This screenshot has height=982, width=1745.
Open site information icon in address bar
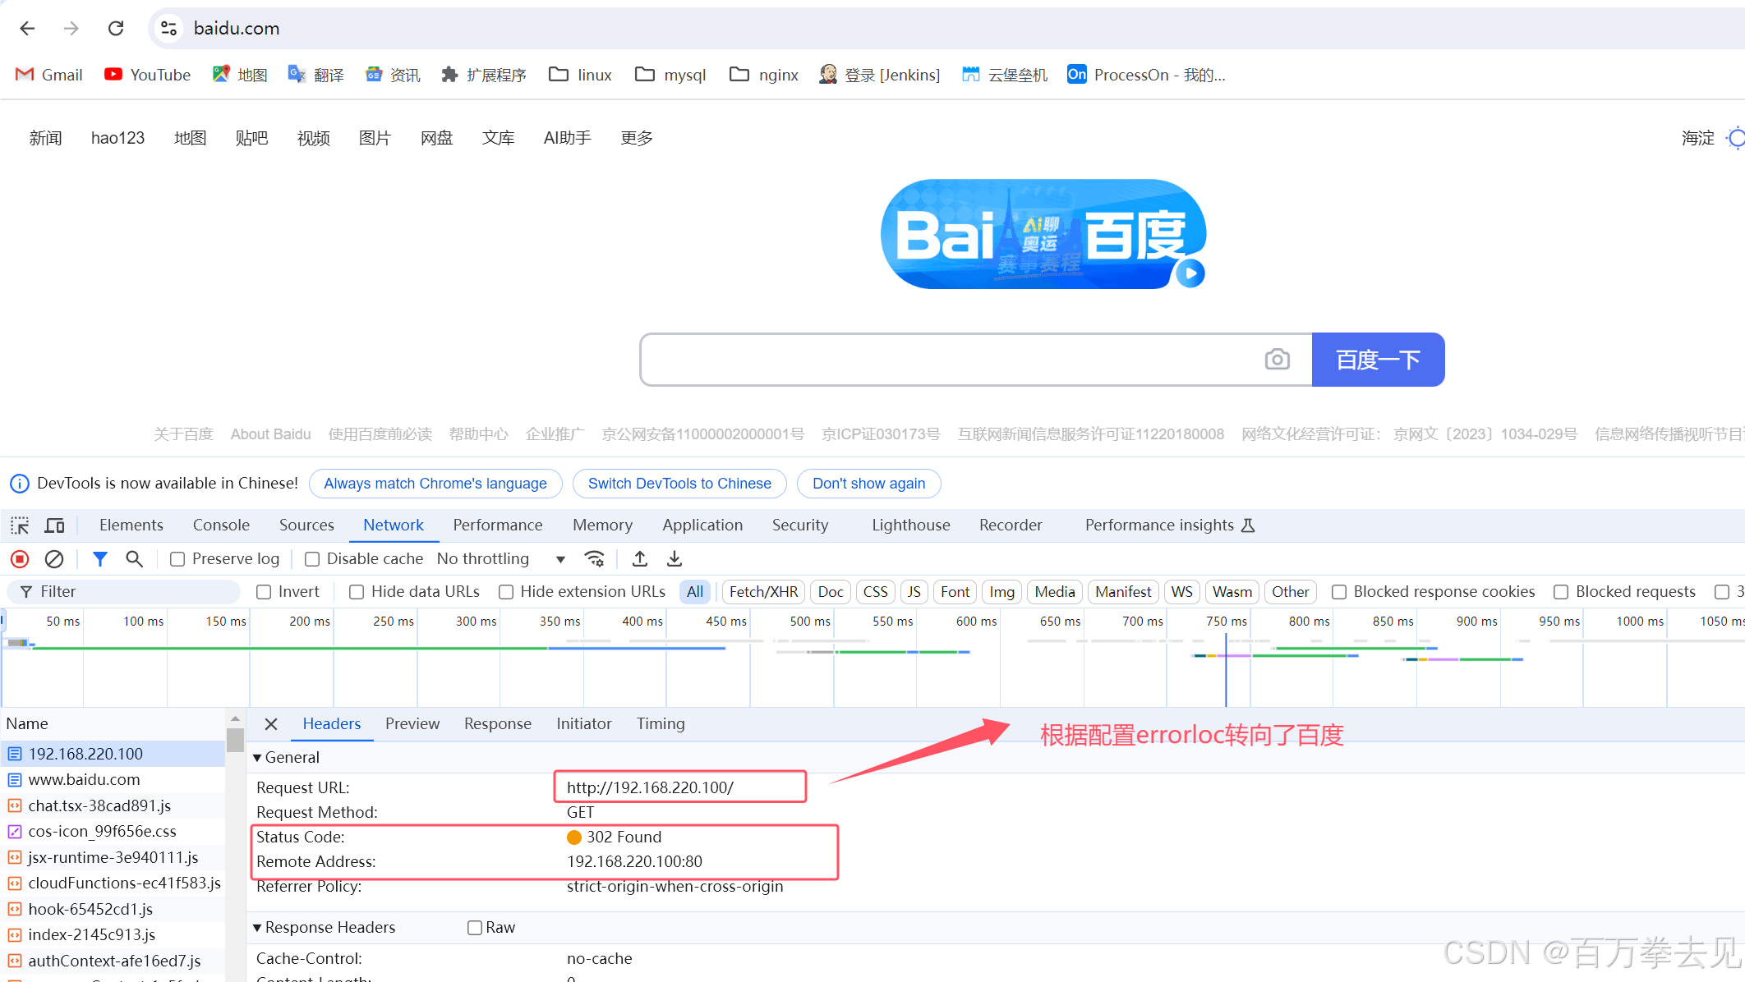[169, 29]
